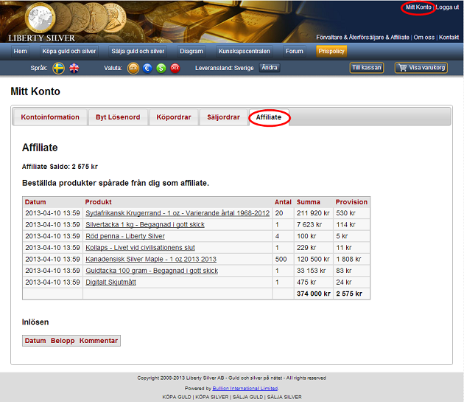Image resolution: width=464 pixels, height=402 pixels.
Task: Click the Kommentar header in Inlösen table
Action: point(99,341)
